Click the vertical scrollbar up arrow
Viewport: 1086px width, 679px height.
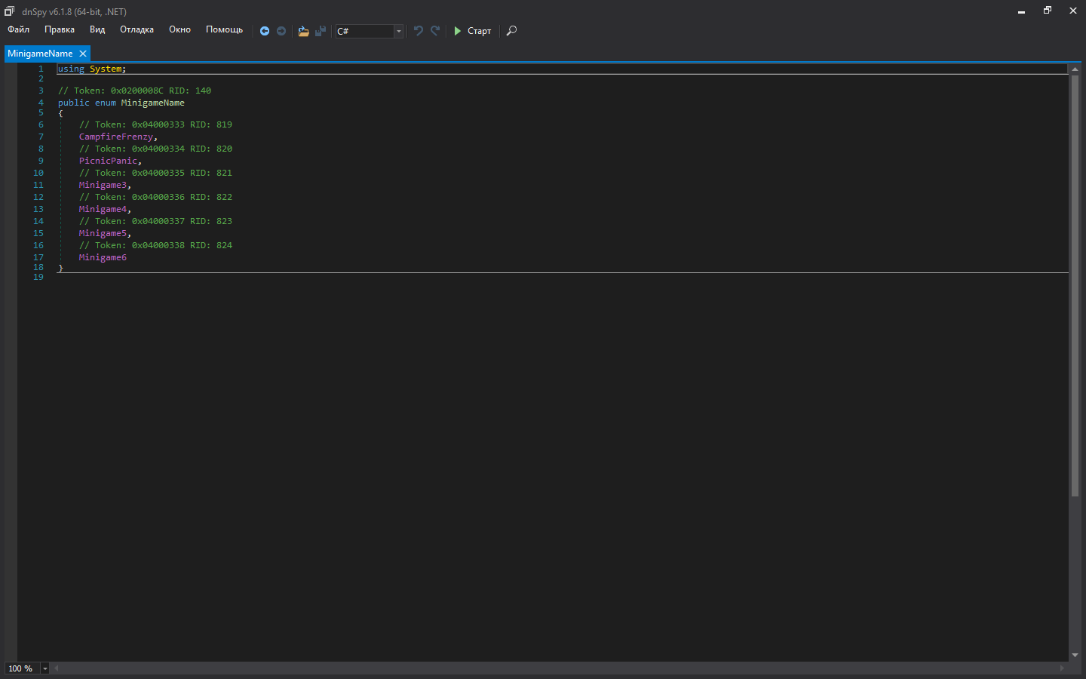pos(1075,69)
